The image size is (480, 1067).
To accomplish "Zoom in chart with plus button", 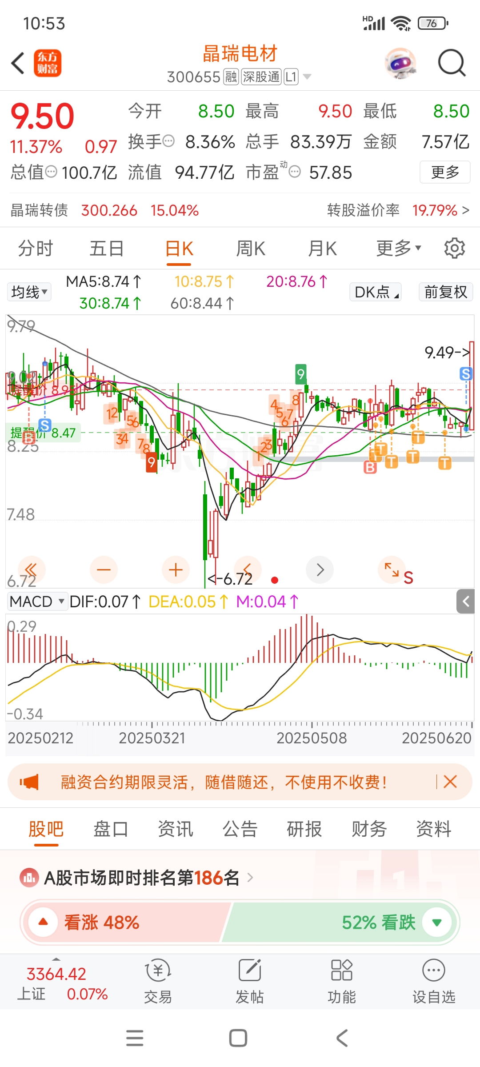I will [x=176, y=570].
